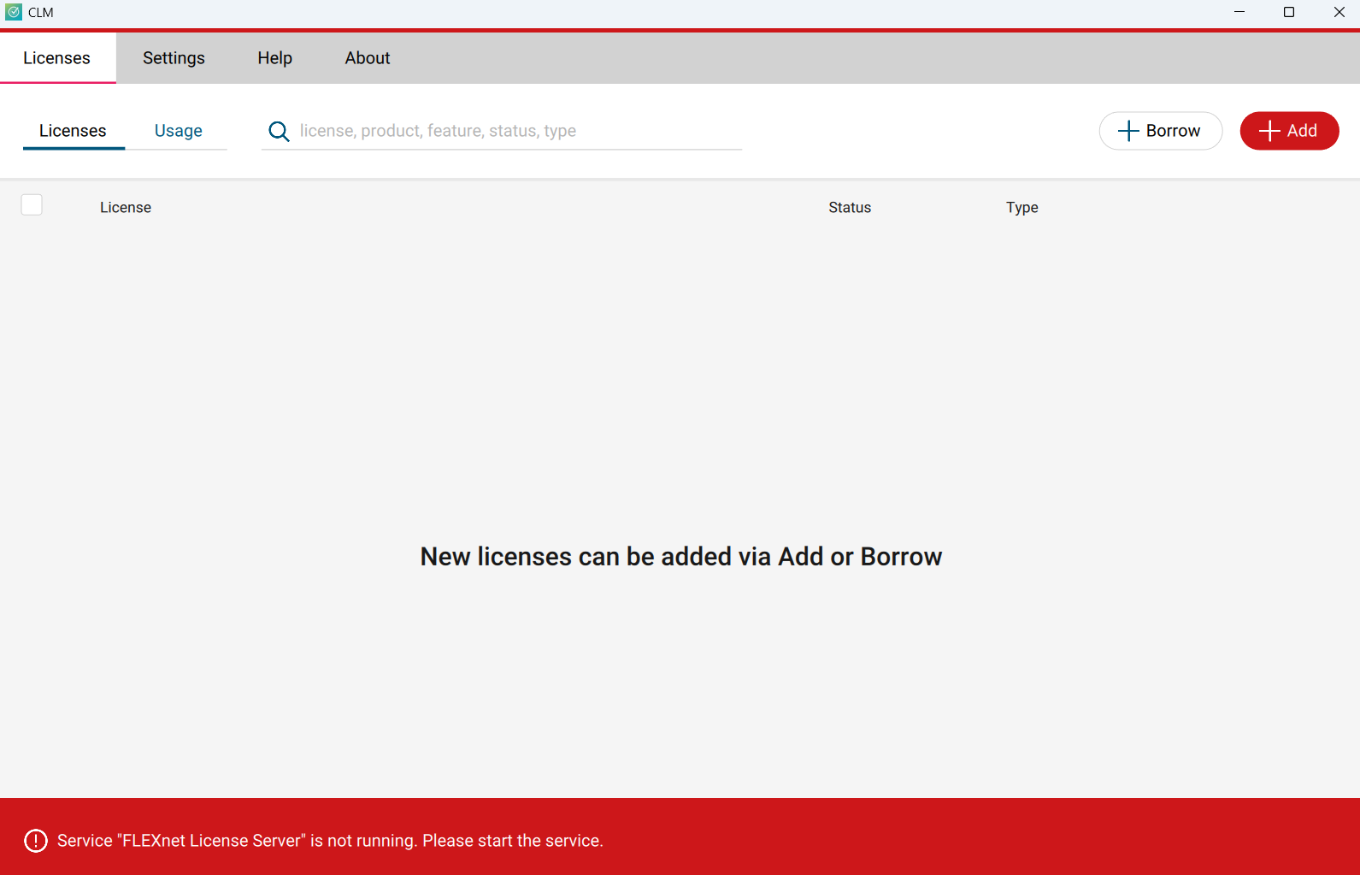
Task: Tick the select-all licenses checkbox
Action: tap(32, 205)
